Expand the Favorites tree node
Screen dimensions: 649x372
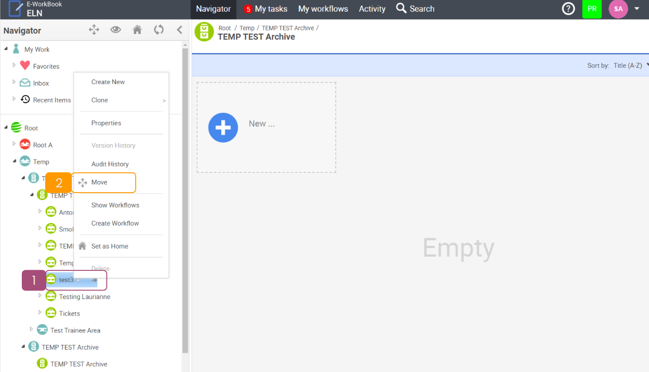coord(14,65)
